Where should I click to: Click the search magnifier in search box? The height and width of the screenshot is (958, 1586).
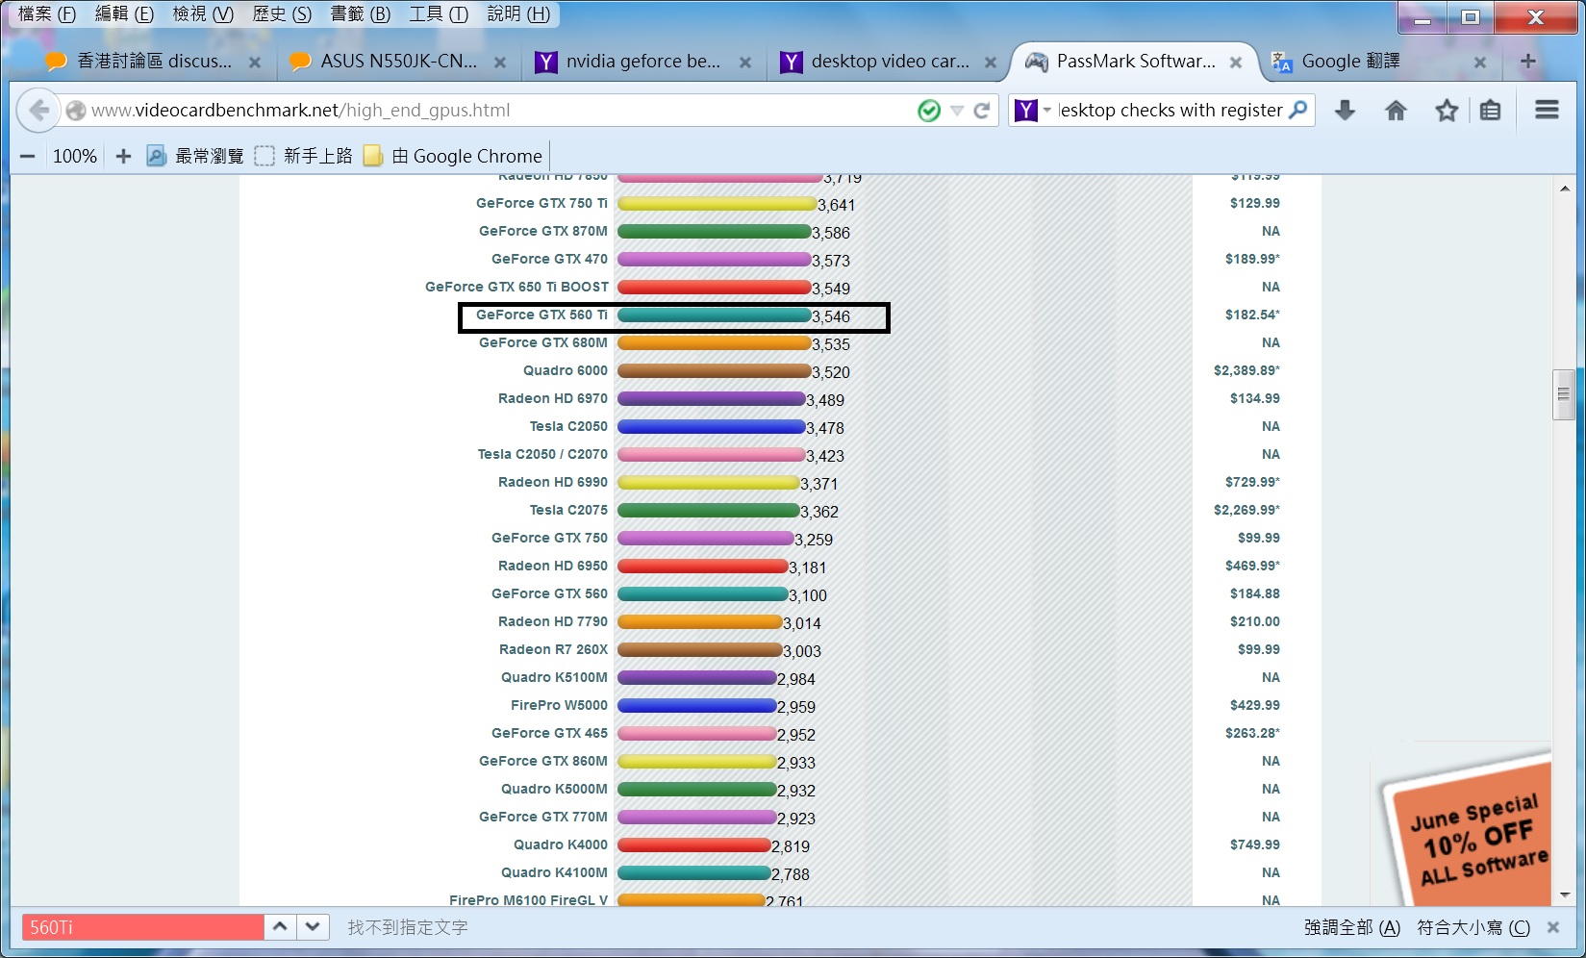click(1297, 110)
